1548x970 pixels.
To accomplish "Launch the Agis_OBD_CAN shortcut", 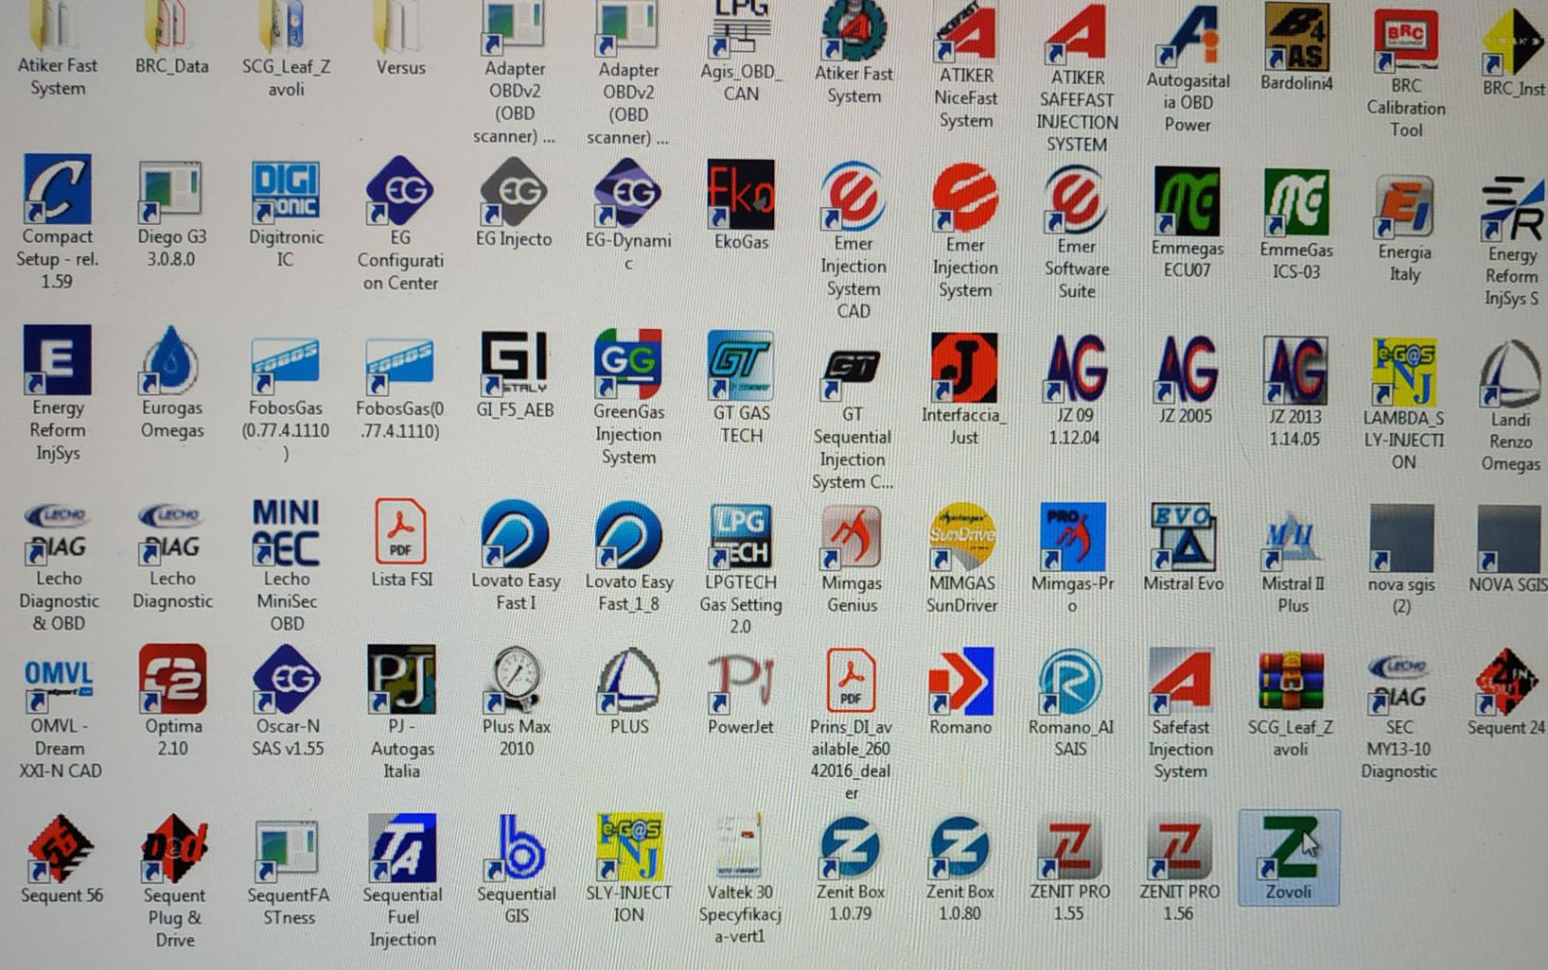I will click(741, 51).
